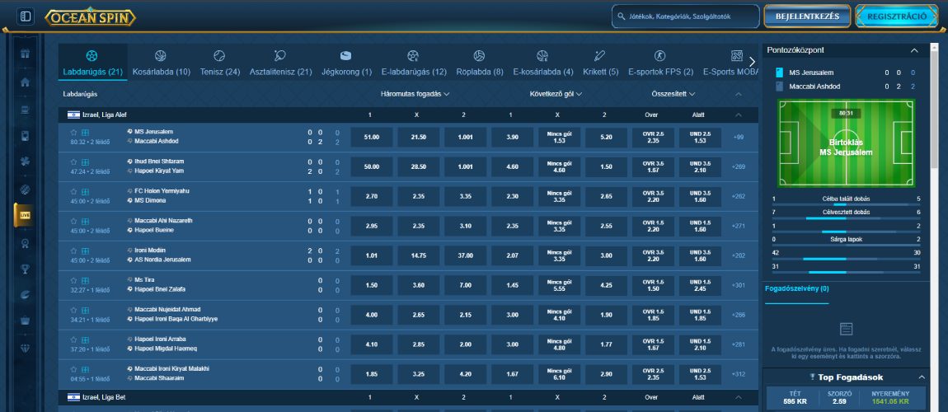
Task: Favorite the Ironi Modiin match star
Action: (x=73, y=250)
